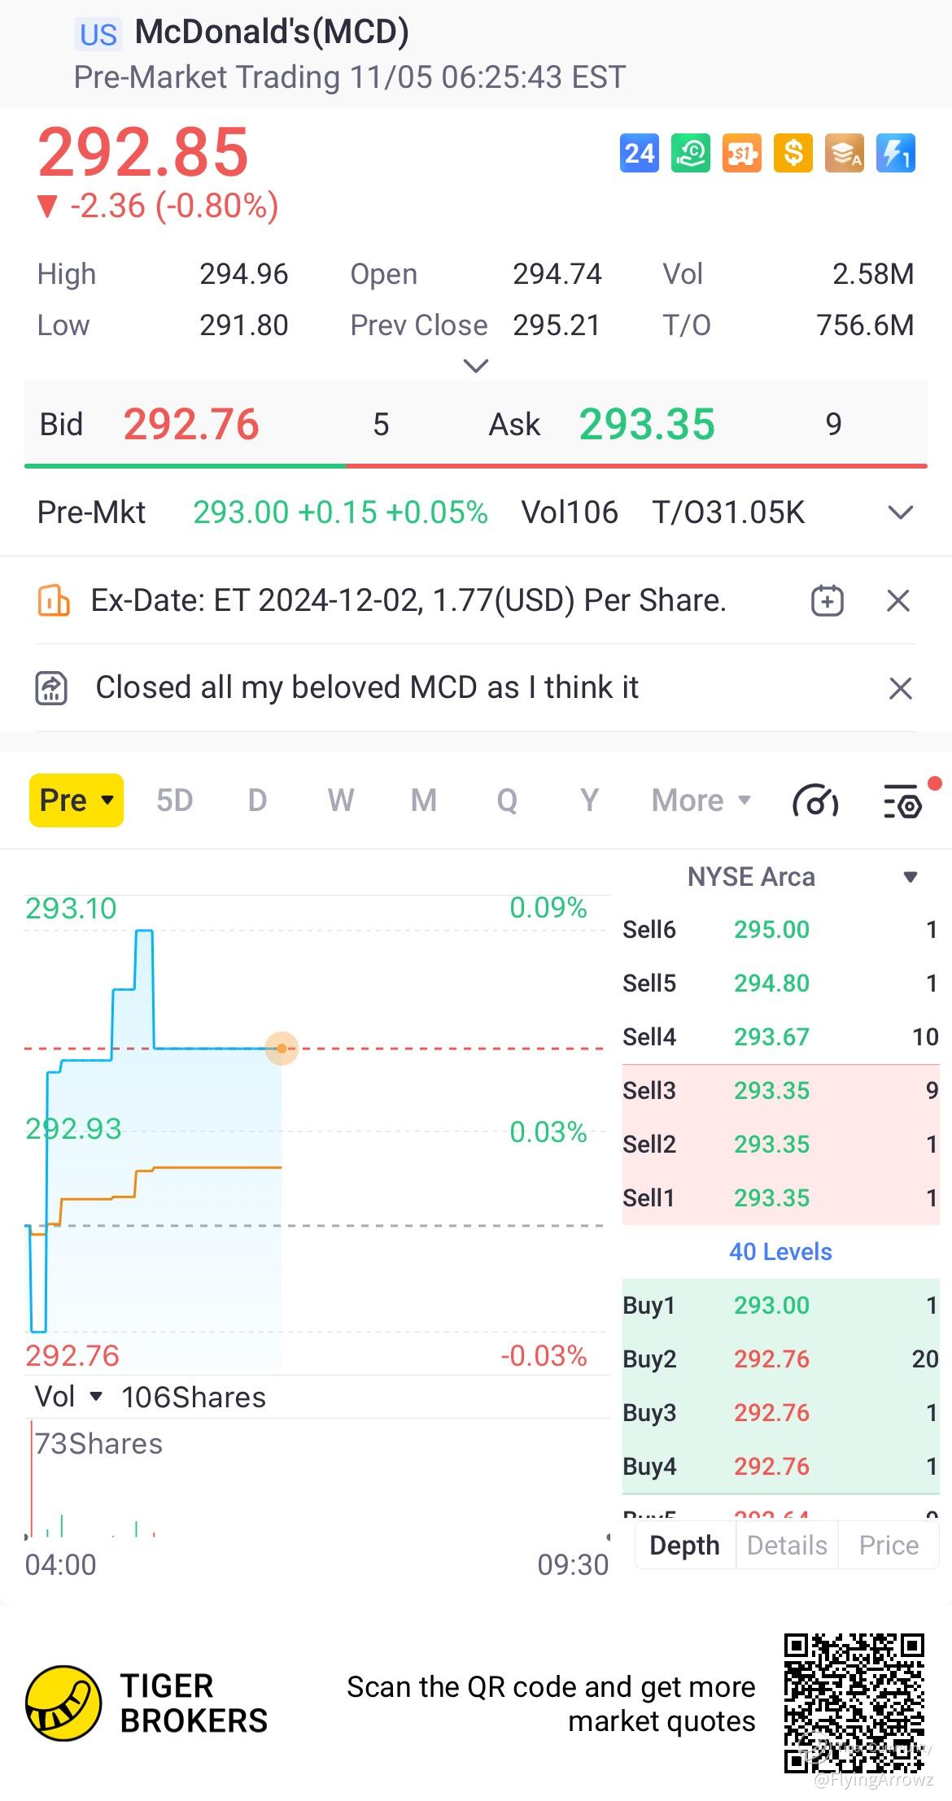Dismiss the 'Closed all my beloved MCD' post
The image size is (952, 1801).
(x=900, y=688)
